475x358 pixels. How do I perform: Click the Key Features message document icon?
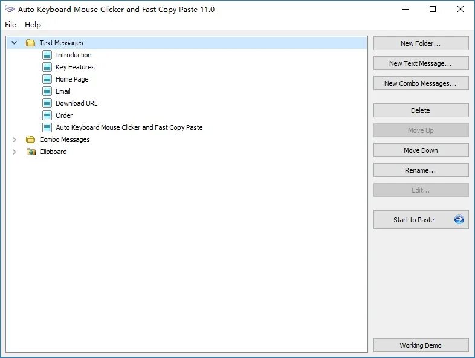coord(47,67)
